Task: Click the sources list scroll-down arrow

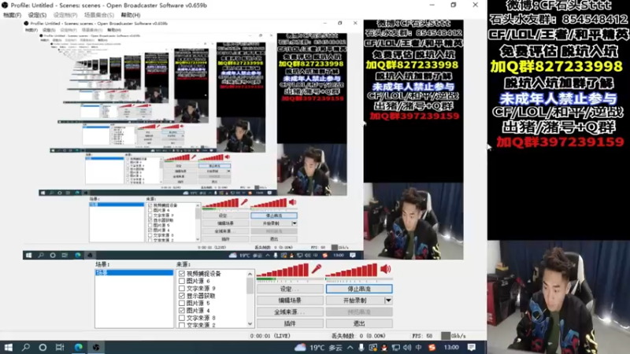Action: pos(250,324)
